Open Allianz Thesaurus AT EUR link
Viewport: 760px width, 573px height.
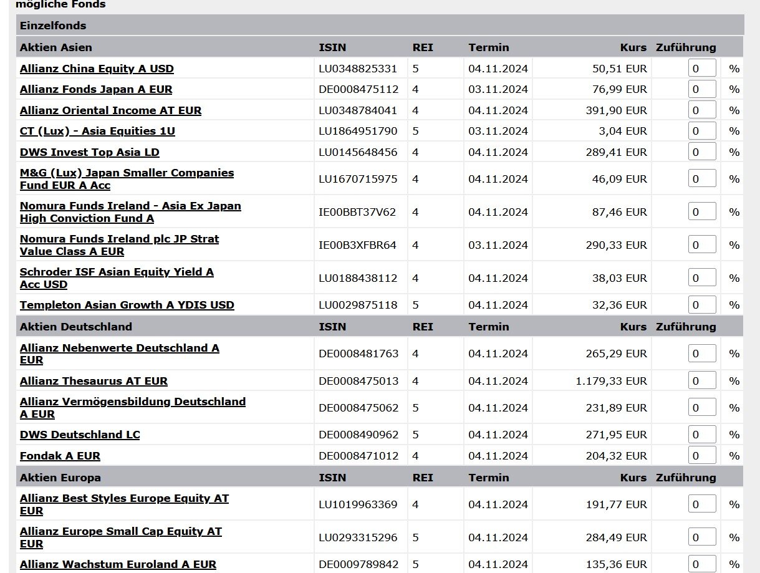point(94,381)
